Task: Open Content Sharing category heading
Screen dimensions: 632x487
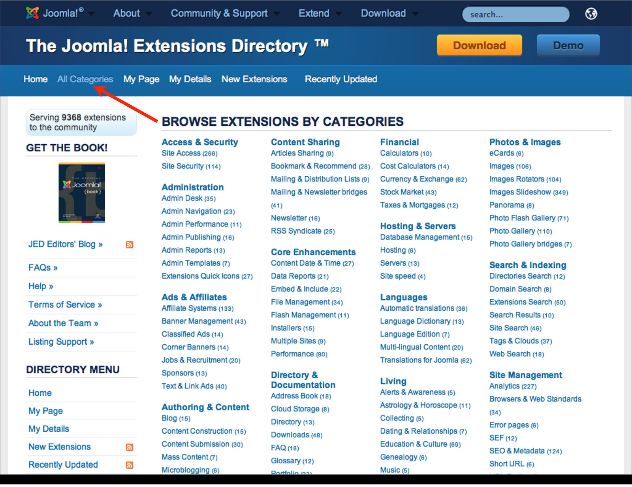Action: pyautogui.click(x=305, y=142)
